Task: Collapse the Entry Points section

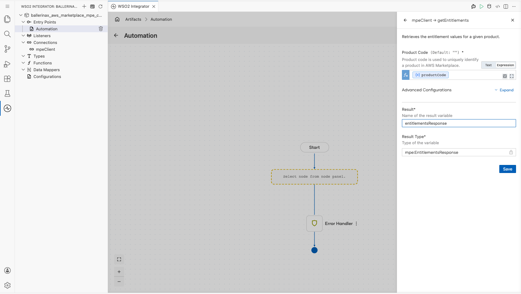Action: point(23,22)
